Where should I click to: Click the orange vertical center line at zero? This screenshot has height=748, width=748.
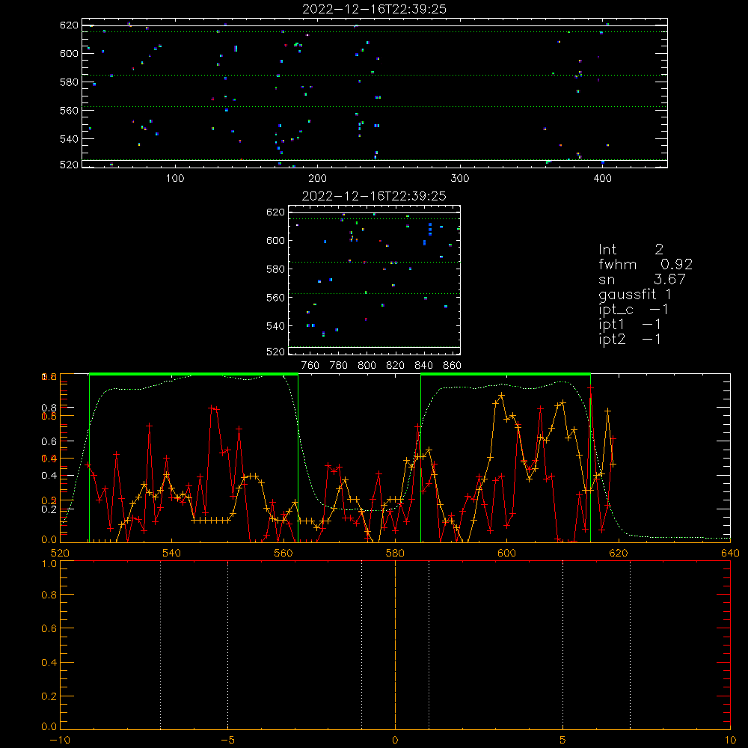(x=395, y=646)
